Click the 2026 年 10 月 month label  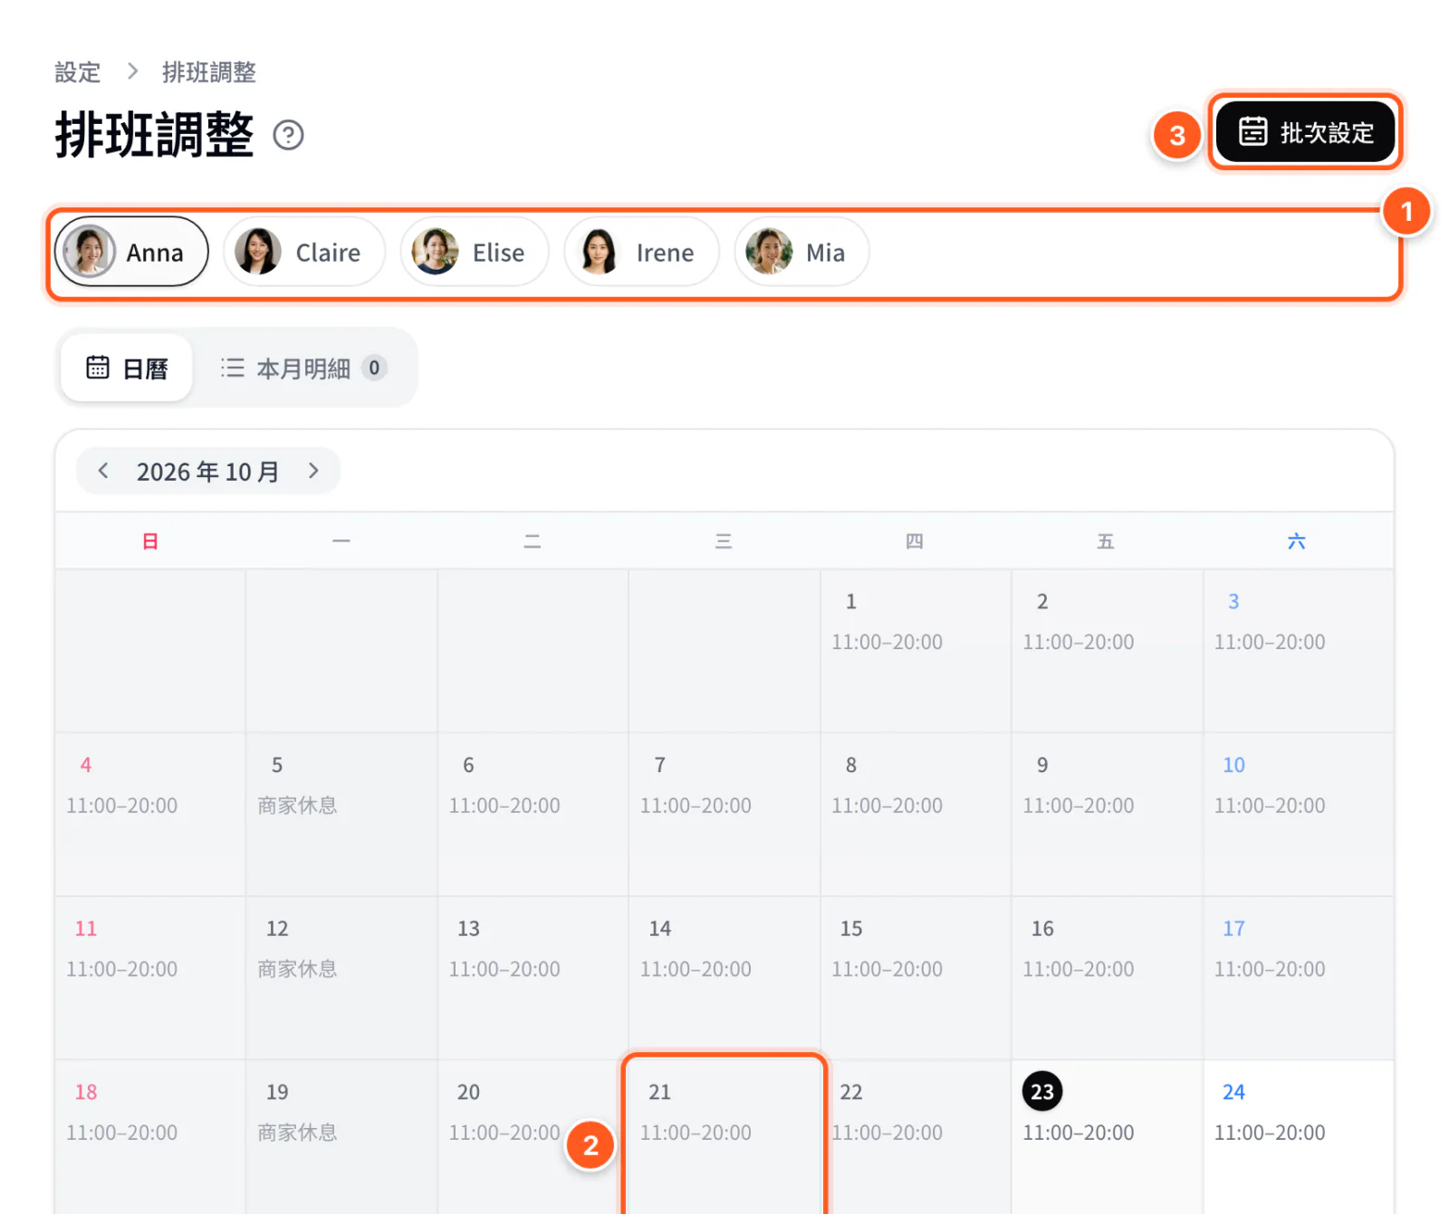click(208, 472)
